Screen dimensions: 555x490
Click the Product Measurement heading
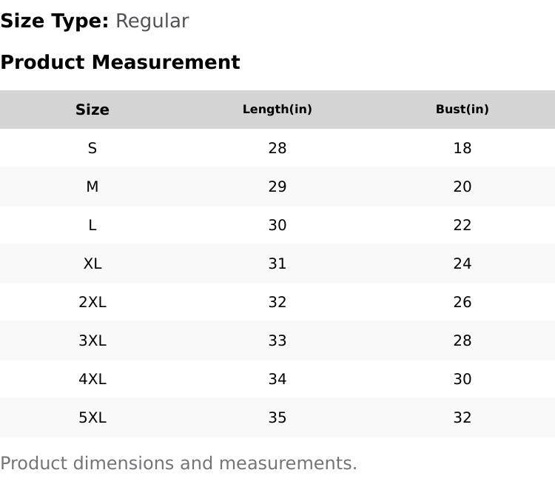pos(120,62)
